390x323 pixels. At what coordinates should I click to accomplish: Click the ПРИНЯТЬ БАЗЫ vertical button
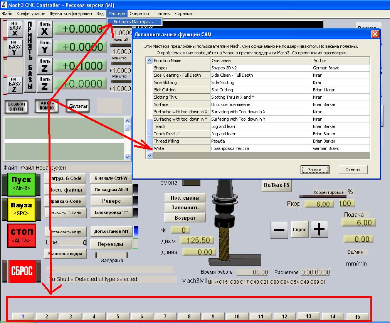click(30, 56)
